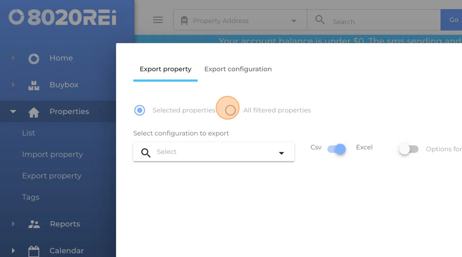Click the Calendar icon in sidebar

coord(34,251)
